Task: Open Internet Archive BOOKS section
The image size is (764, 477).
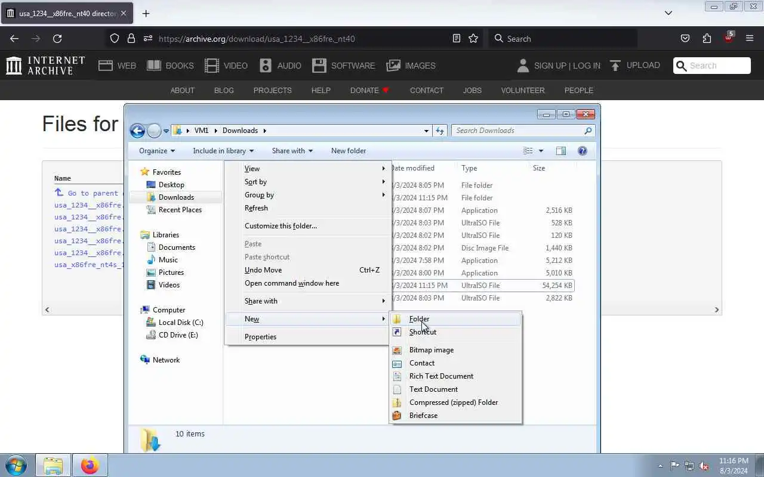Action: pyautogui.click(x=170, y=66)
